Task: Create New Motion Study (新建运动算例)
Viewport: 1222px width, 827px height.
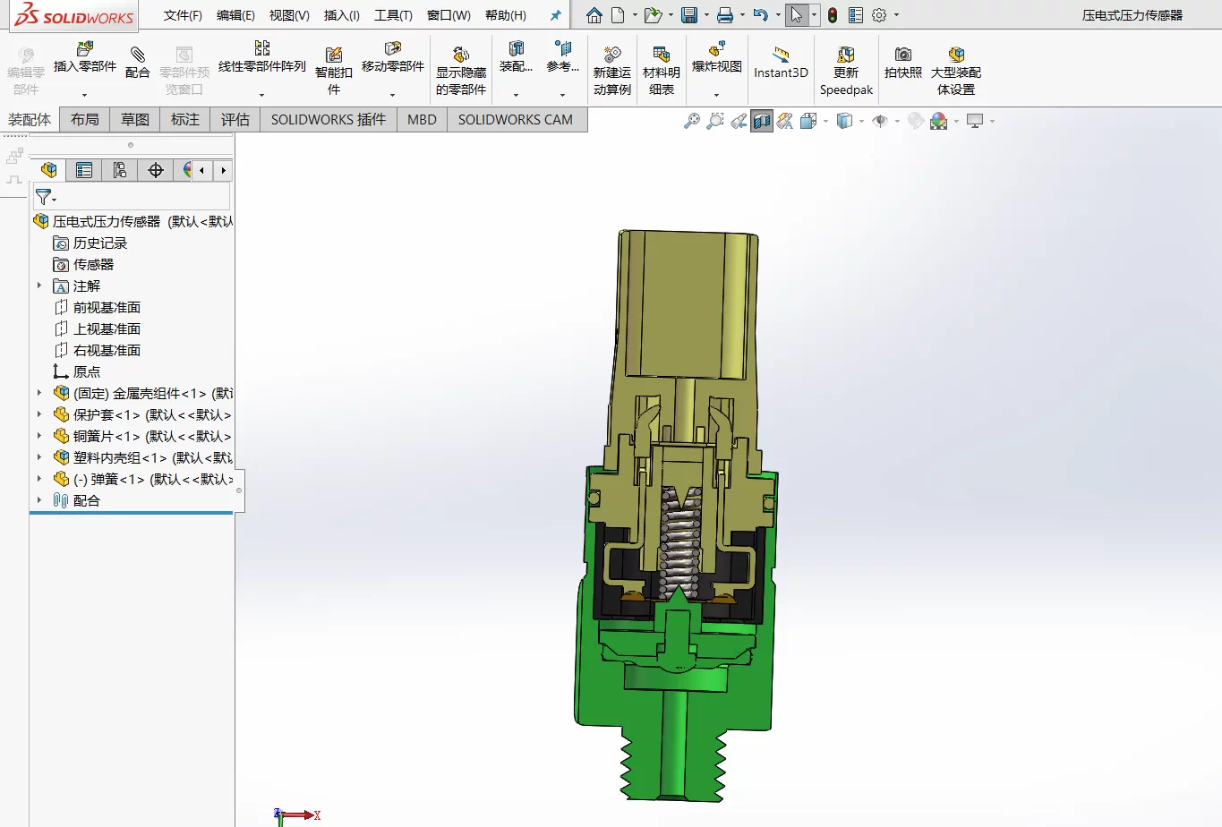Action: point(612,70)
